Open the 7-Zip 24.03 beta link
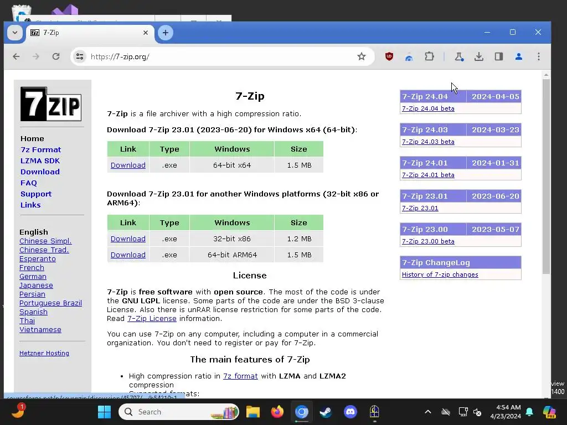The image size is (567, 425). point(428,142)
